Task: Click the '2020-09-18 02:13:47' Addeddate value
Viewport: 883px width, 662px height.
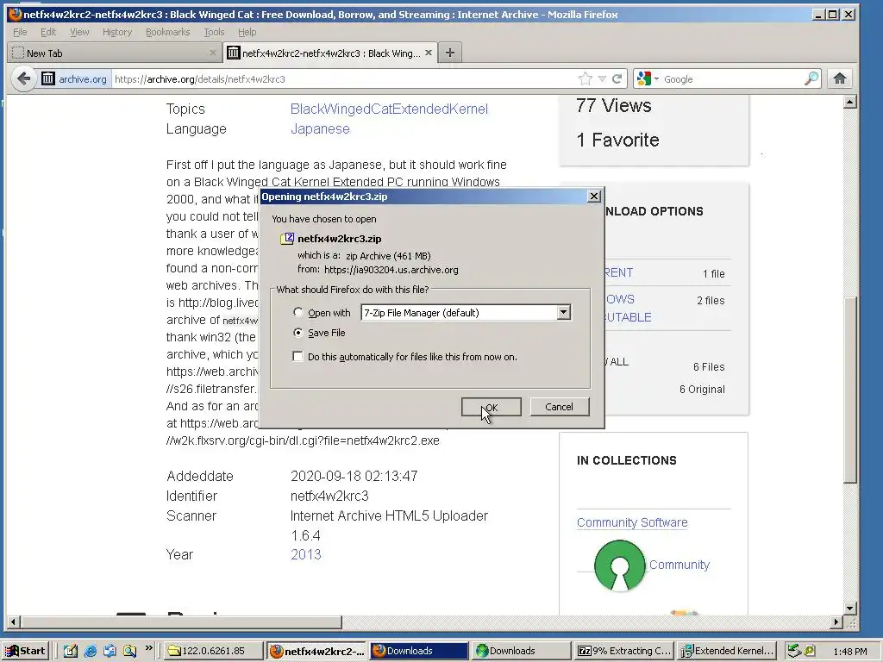Action: coord(354,476)
